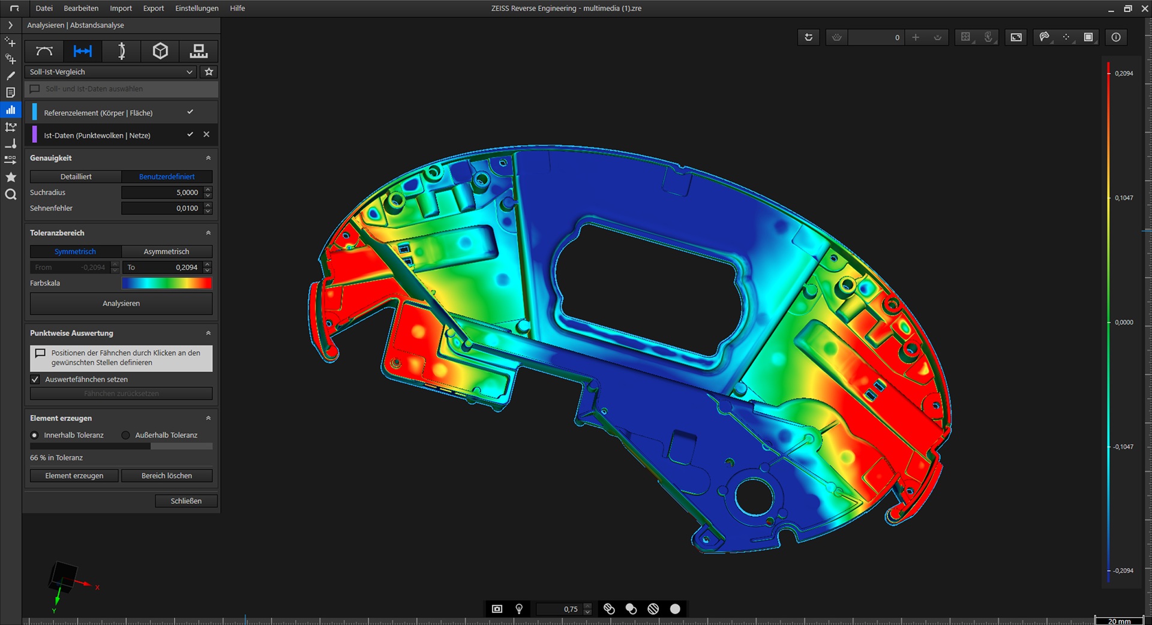
Task: Click the lightbulb illumination icon at bottom
Action: click(518, 609)
